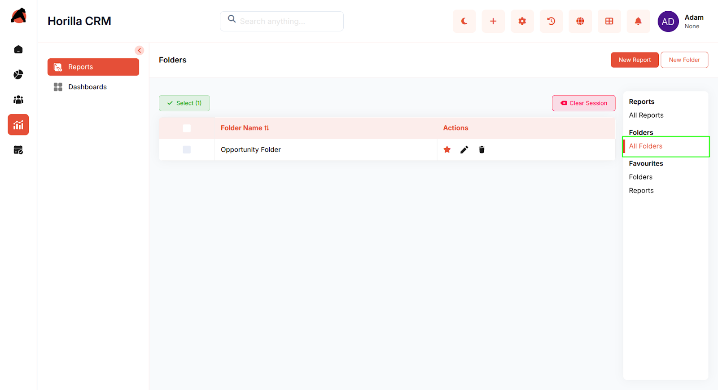Mark Opportunity Folder as favourite star

coord(447,150)
